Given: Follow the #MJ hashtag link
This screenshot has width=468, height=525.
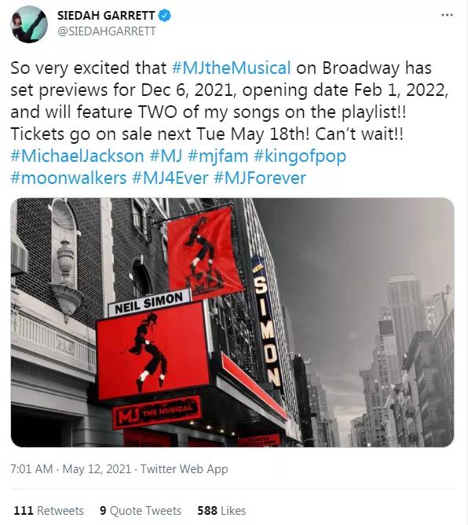Looking at the screenshot, I should pos(166,156).
